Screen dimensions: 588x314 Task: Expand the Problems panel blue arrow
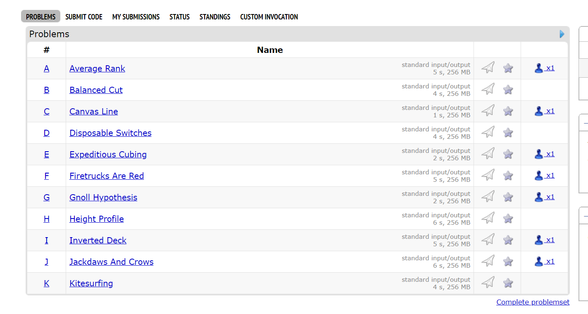click(562, 34)
